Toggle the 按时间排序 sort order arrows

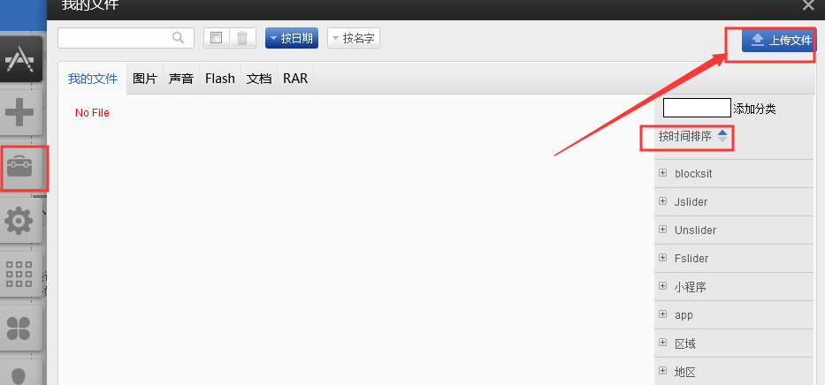[722, 137]
